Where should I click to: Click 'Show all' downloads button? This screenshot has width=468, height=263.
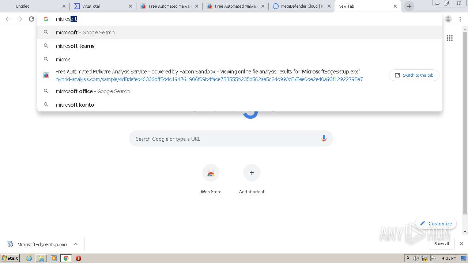pos(442,244)
